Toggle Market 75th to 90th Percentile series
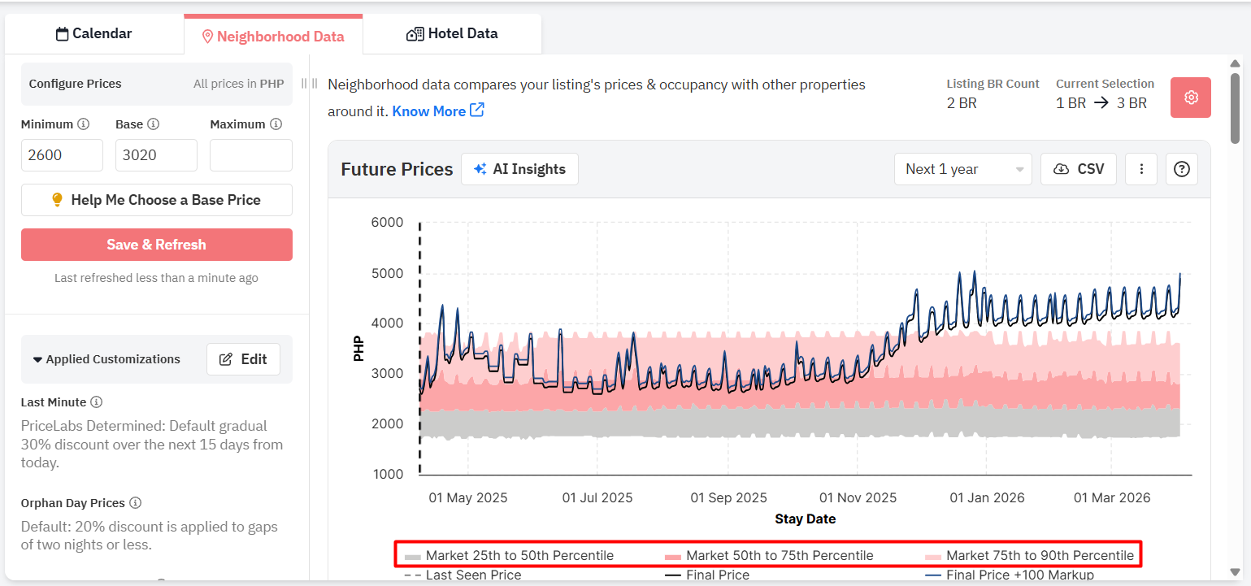 click(1029, 556)
